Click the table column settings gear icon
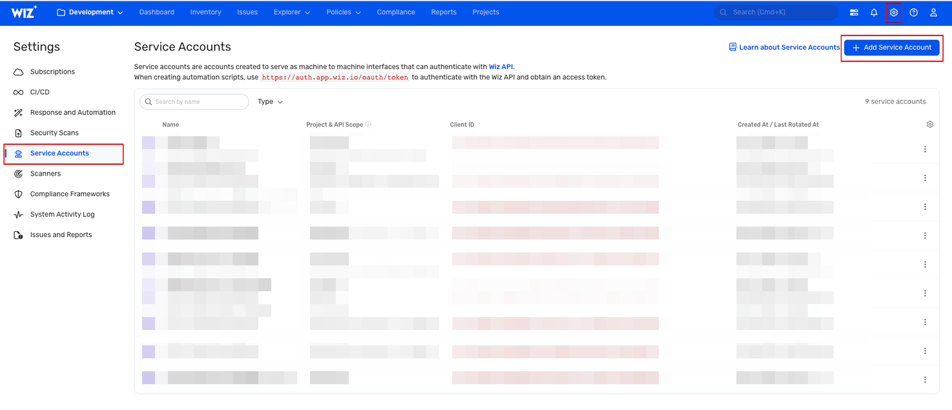Viewport: 952px width, 410px height. [x=930, y=124]
